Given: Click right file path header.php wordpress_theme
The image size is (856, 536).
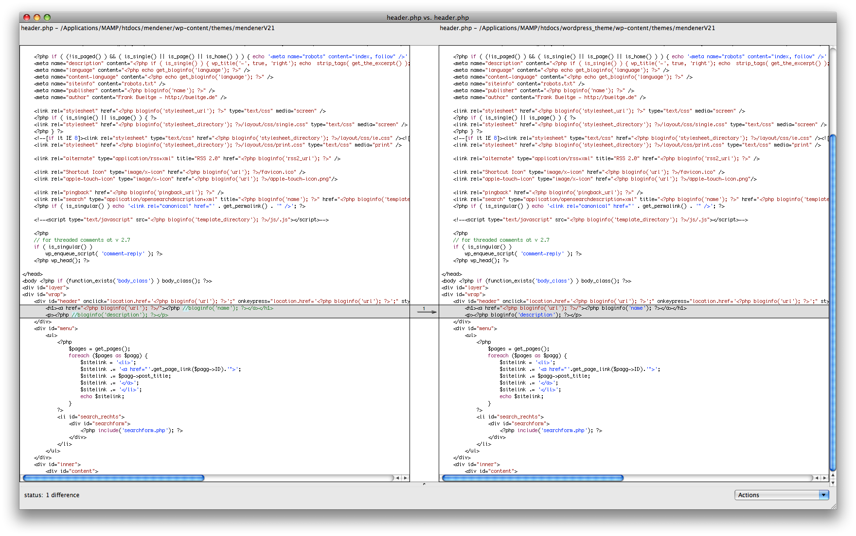Looking at the screenshot, I should (577, 28).
